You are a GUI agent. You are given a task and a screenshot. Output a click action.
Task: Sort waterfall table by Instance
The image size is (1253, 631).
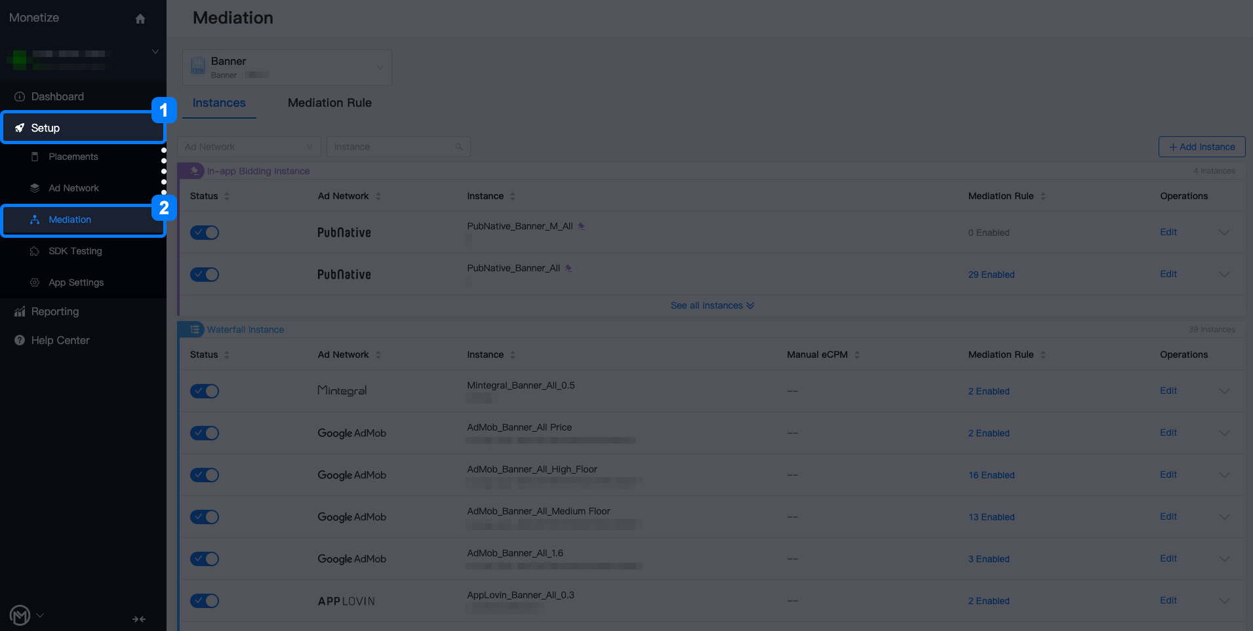pos(513,354)
